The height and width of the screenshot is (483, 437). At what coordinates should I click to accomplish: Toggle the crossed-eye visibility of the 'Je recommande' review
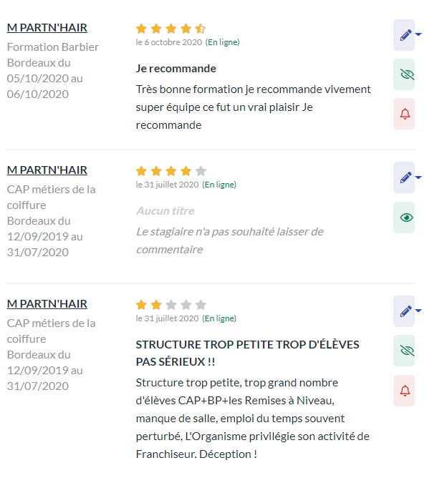pyautogui.click(x=404, y=74)
